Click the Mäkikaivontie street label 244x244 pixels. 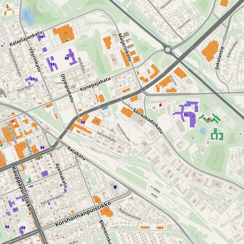[130, 214]
